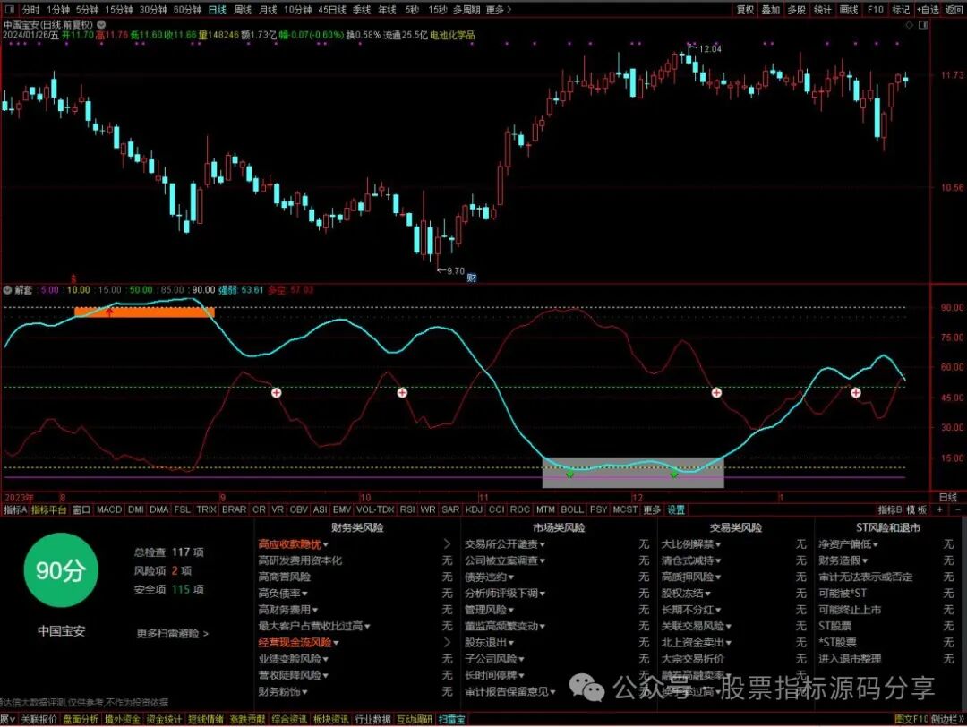This screenshot has height=727, width=967.
Task: Click the gray oversold zone on indicator
Action: click(x=633, y=473)
